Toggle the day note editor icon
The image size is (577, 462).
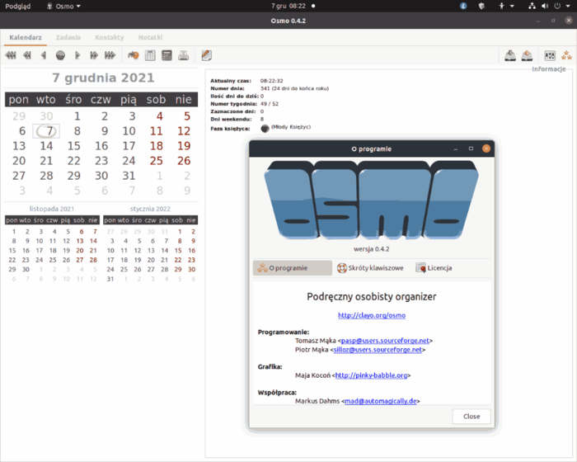pyautogui.click(x=206, y=55)
